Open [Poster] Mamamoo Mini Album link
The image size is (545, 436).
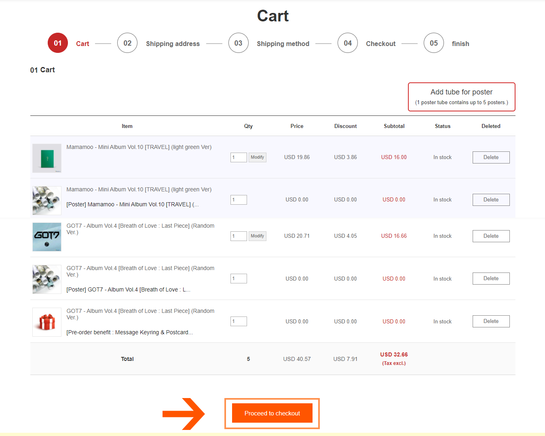pyautogui.click(x=133, y=204)
